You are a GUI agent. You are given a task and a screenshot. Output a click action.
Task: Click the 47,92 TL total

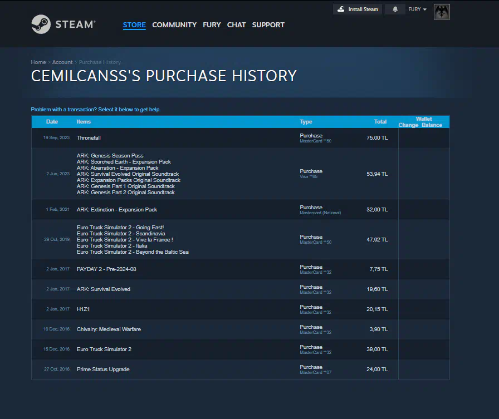click(x=377, y=240)
